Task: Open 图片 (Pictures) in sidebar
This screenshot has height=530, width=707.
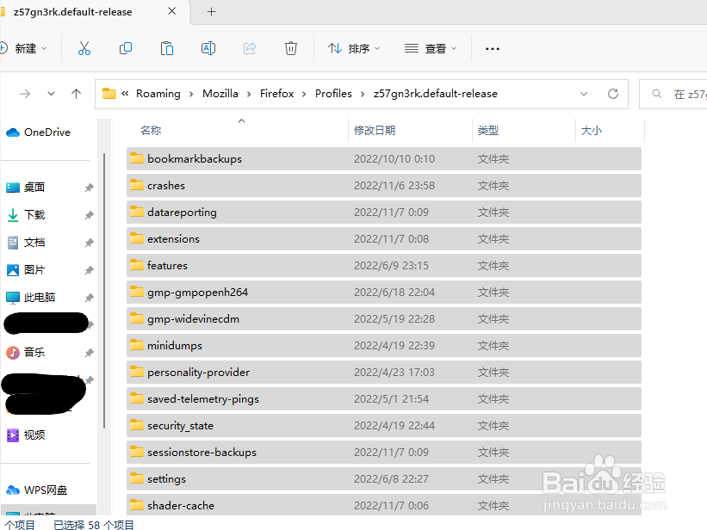Action: [26, 270]
